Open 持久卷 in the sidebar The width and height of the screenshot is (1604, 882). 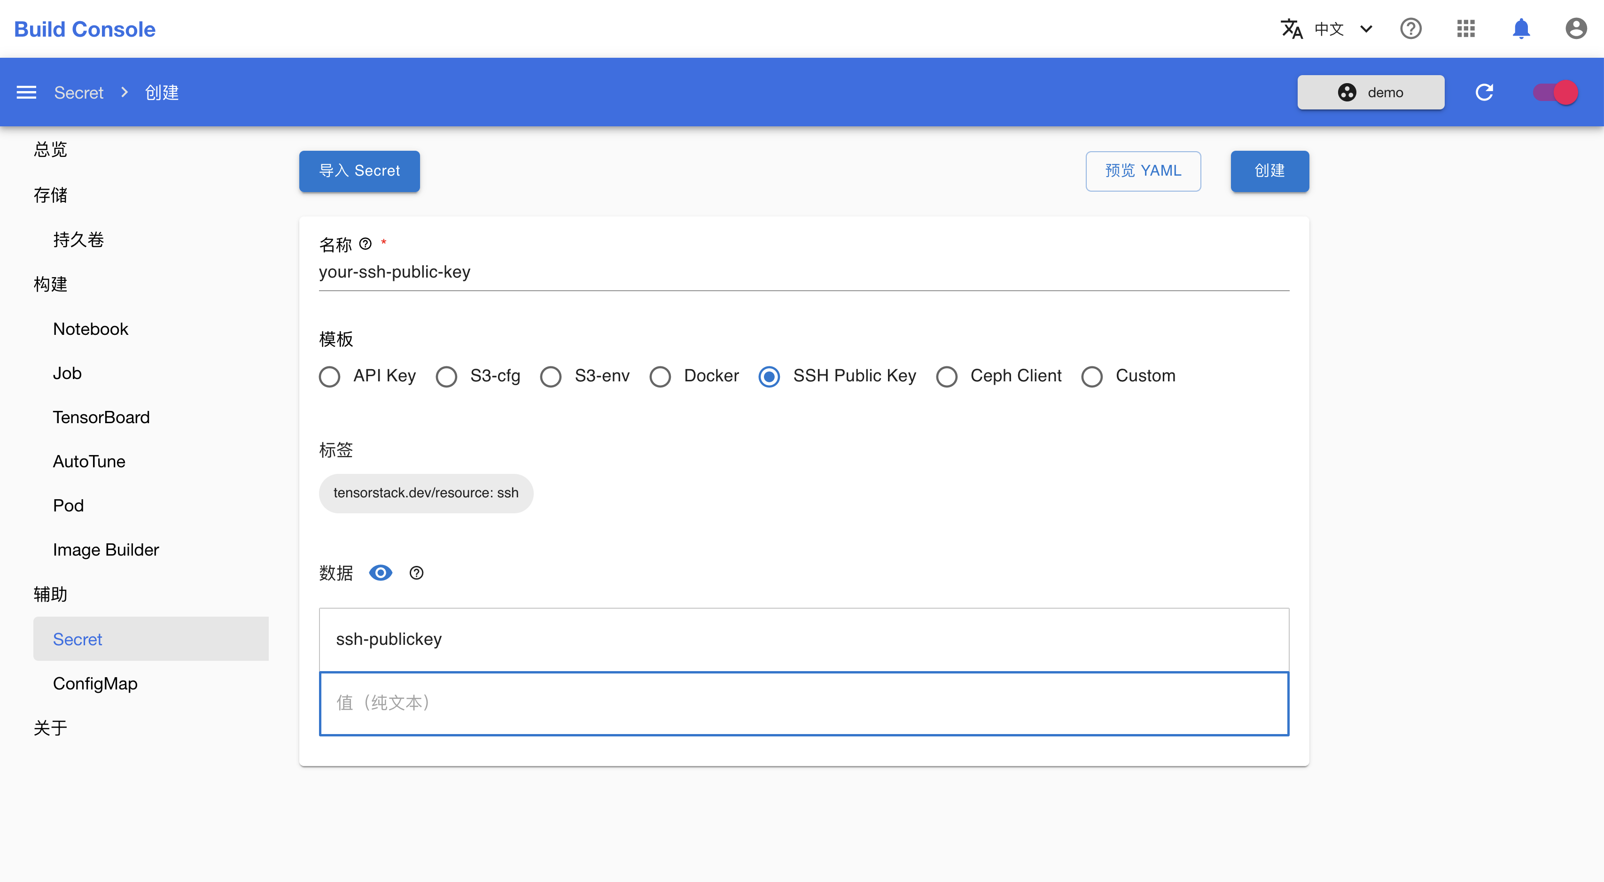pyautogui.click(x=78, y=240)
